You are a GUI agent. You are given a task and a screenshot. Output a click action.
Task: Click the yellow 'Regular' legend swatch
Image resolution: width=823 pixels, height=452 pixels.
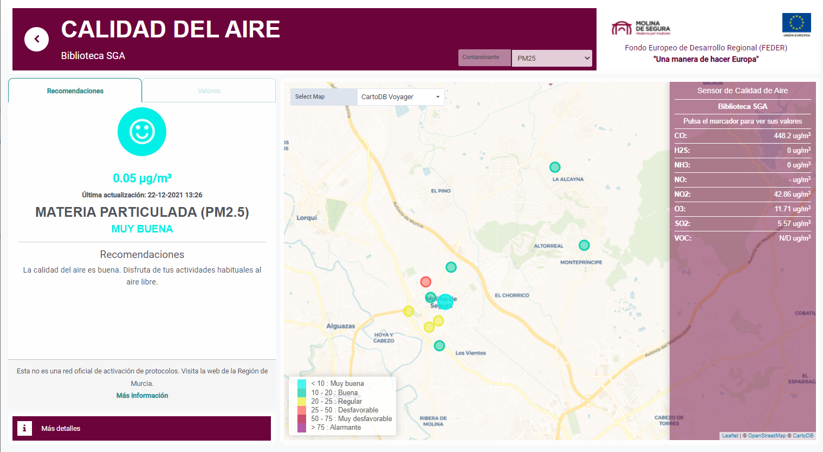point(302,402)
